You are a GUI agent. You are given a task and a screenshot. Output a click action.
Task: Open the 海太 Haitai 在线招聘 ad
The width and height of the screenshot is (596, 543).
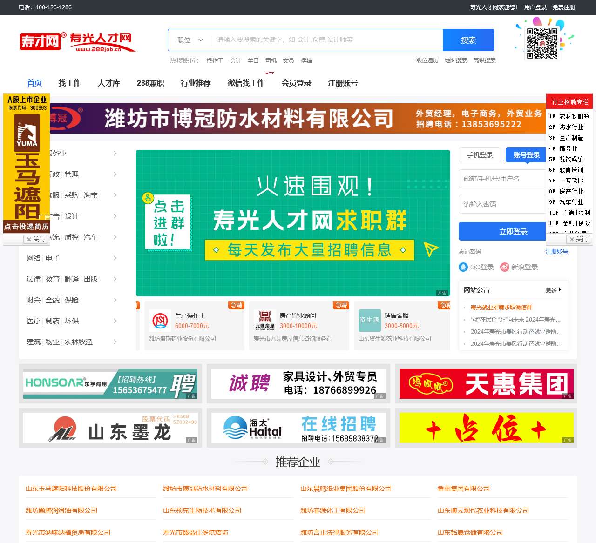(298, 428)
